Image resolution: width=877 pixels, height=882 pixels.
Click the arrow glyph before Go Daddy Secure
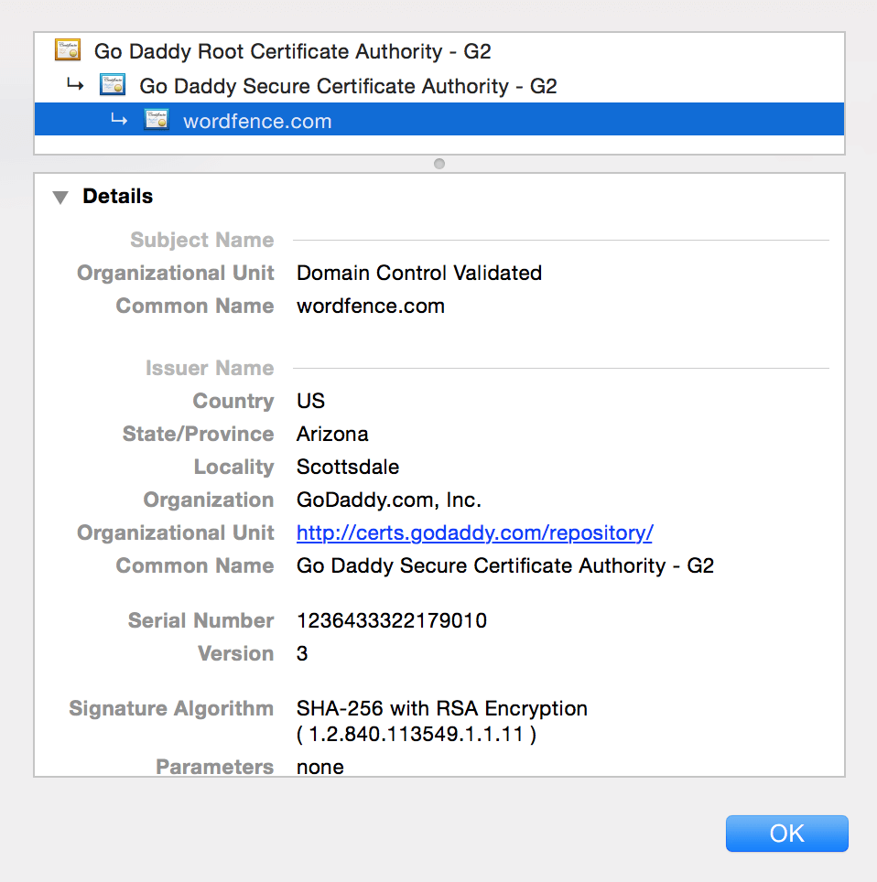click(74, 84)
